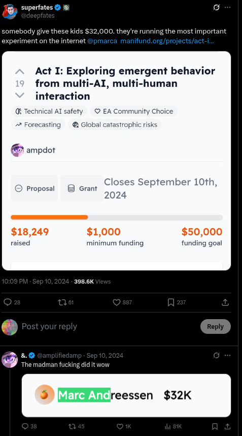Open Grok explain icon on superfates post
Screen dimensions: 242x436
(217, 8)
